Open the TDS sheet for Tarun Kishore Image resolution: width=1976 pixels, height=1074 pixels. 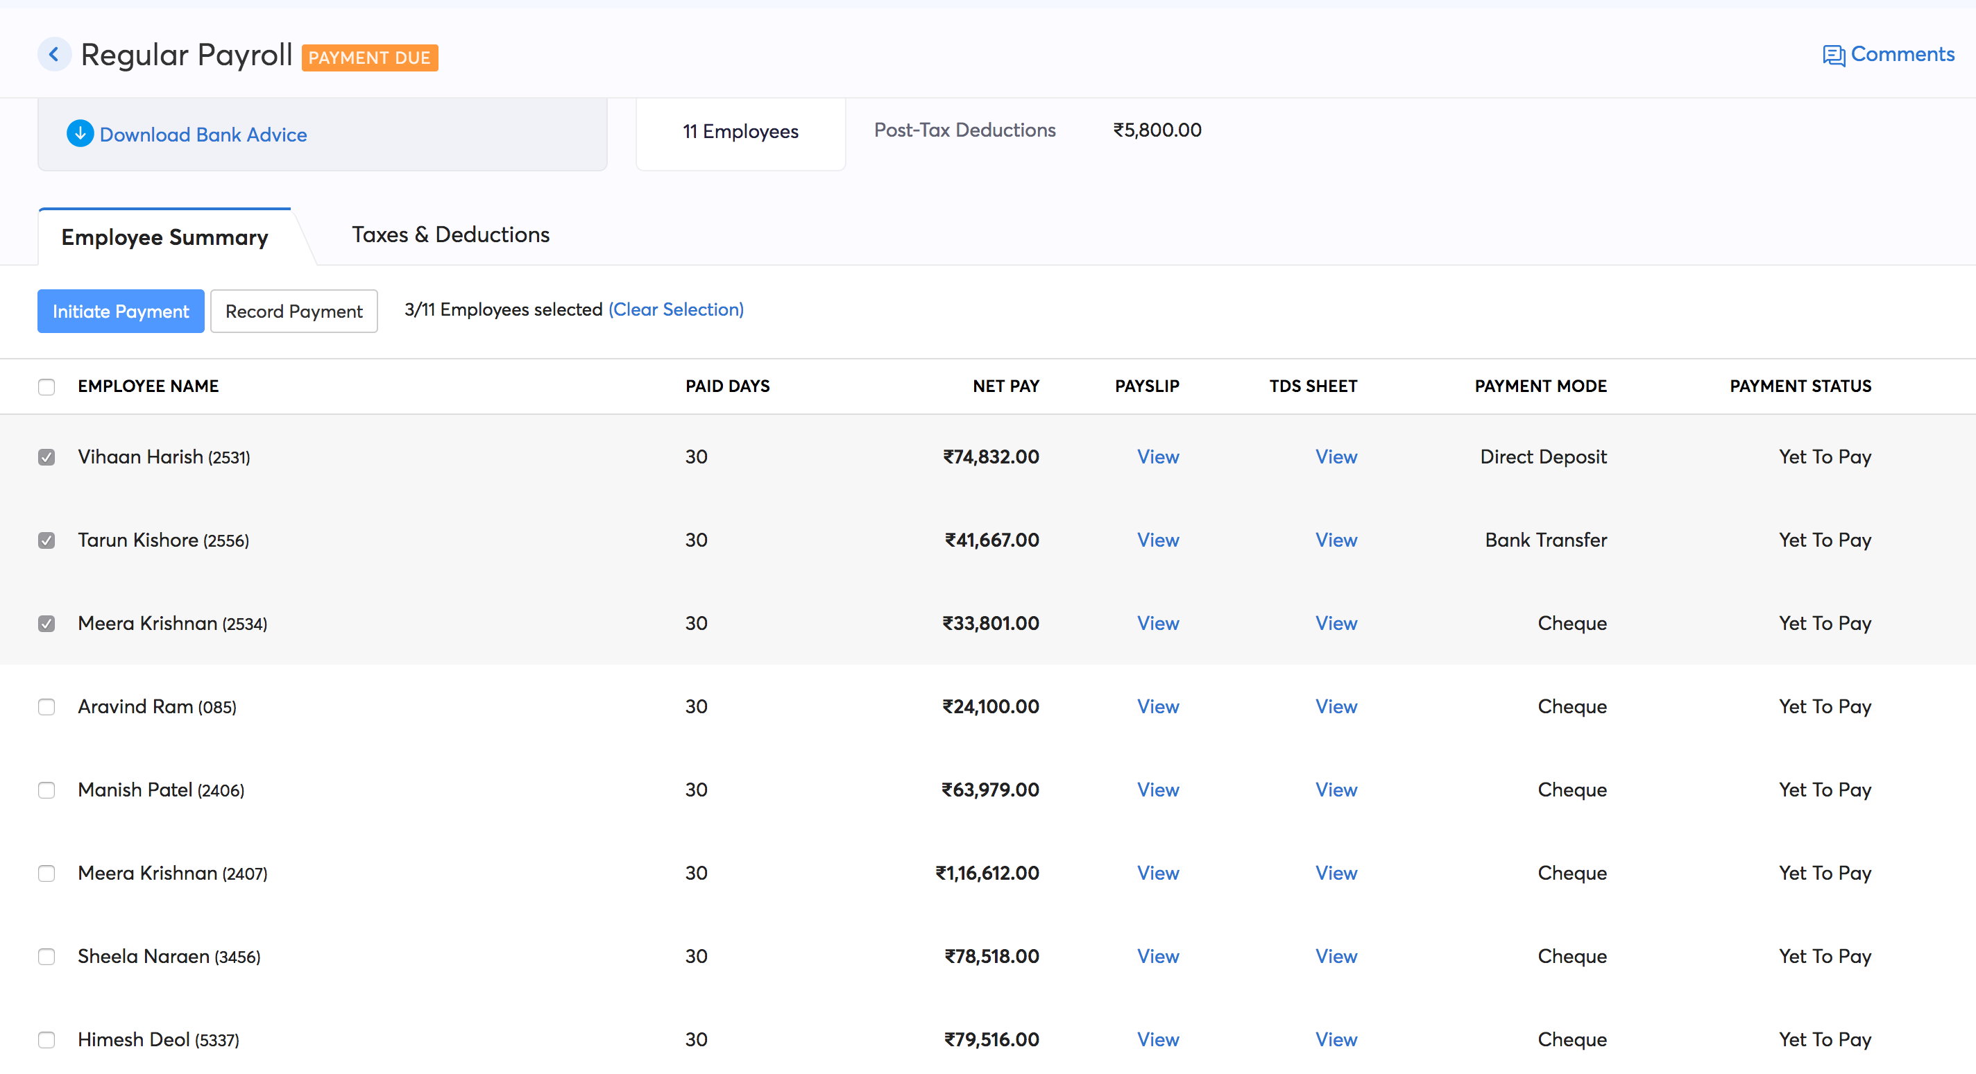[x=1336, y=540]
